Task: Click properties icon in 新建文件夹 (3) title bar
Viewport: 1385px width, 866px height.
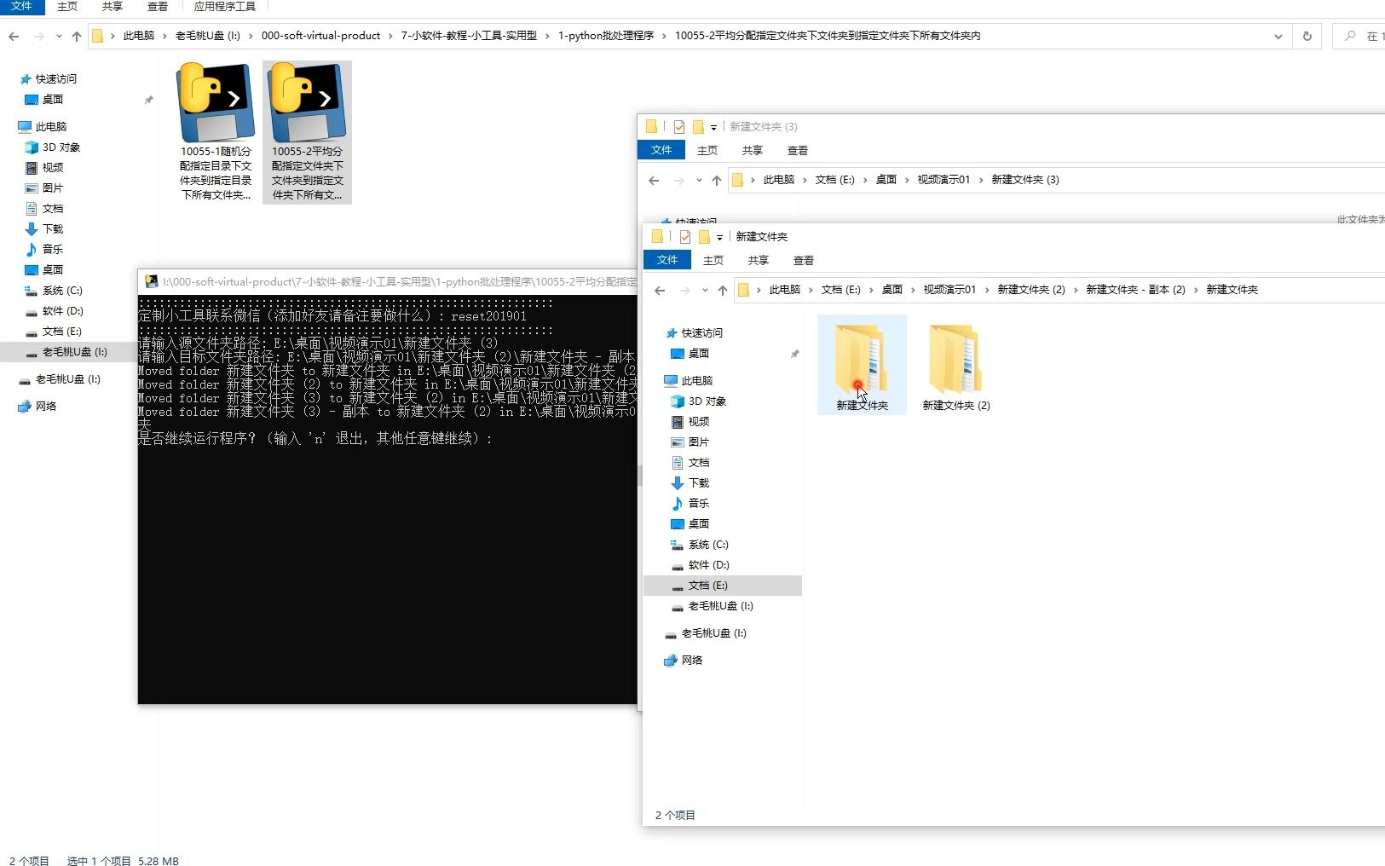Action: (679, 127)
